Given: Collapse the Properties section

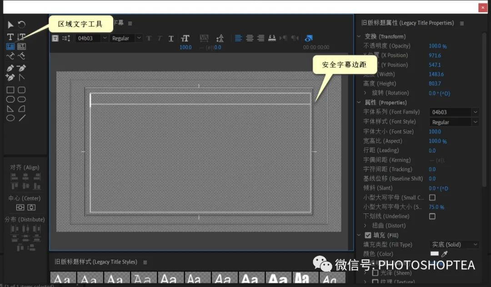Looking at the screenshot, I should click(x=359, y=102).
